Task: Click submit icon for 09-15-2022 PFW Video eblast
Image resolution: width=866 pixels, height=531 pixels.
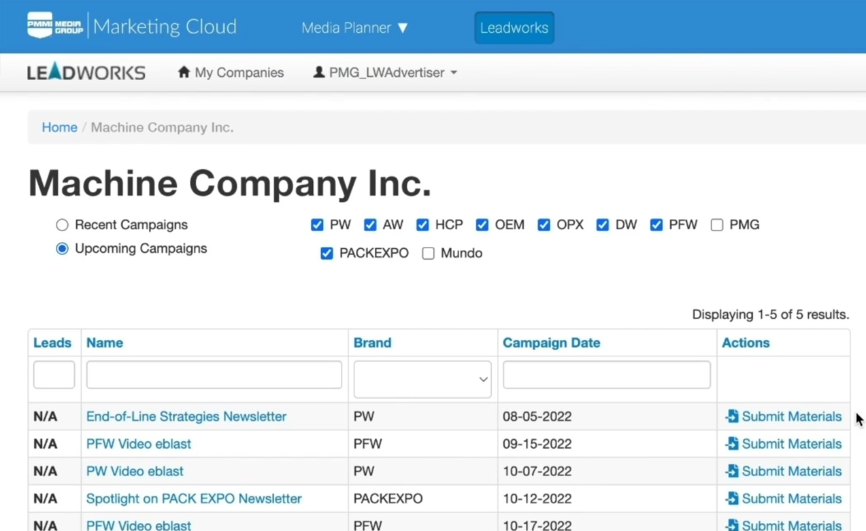Action: click(x=732, y=443)
